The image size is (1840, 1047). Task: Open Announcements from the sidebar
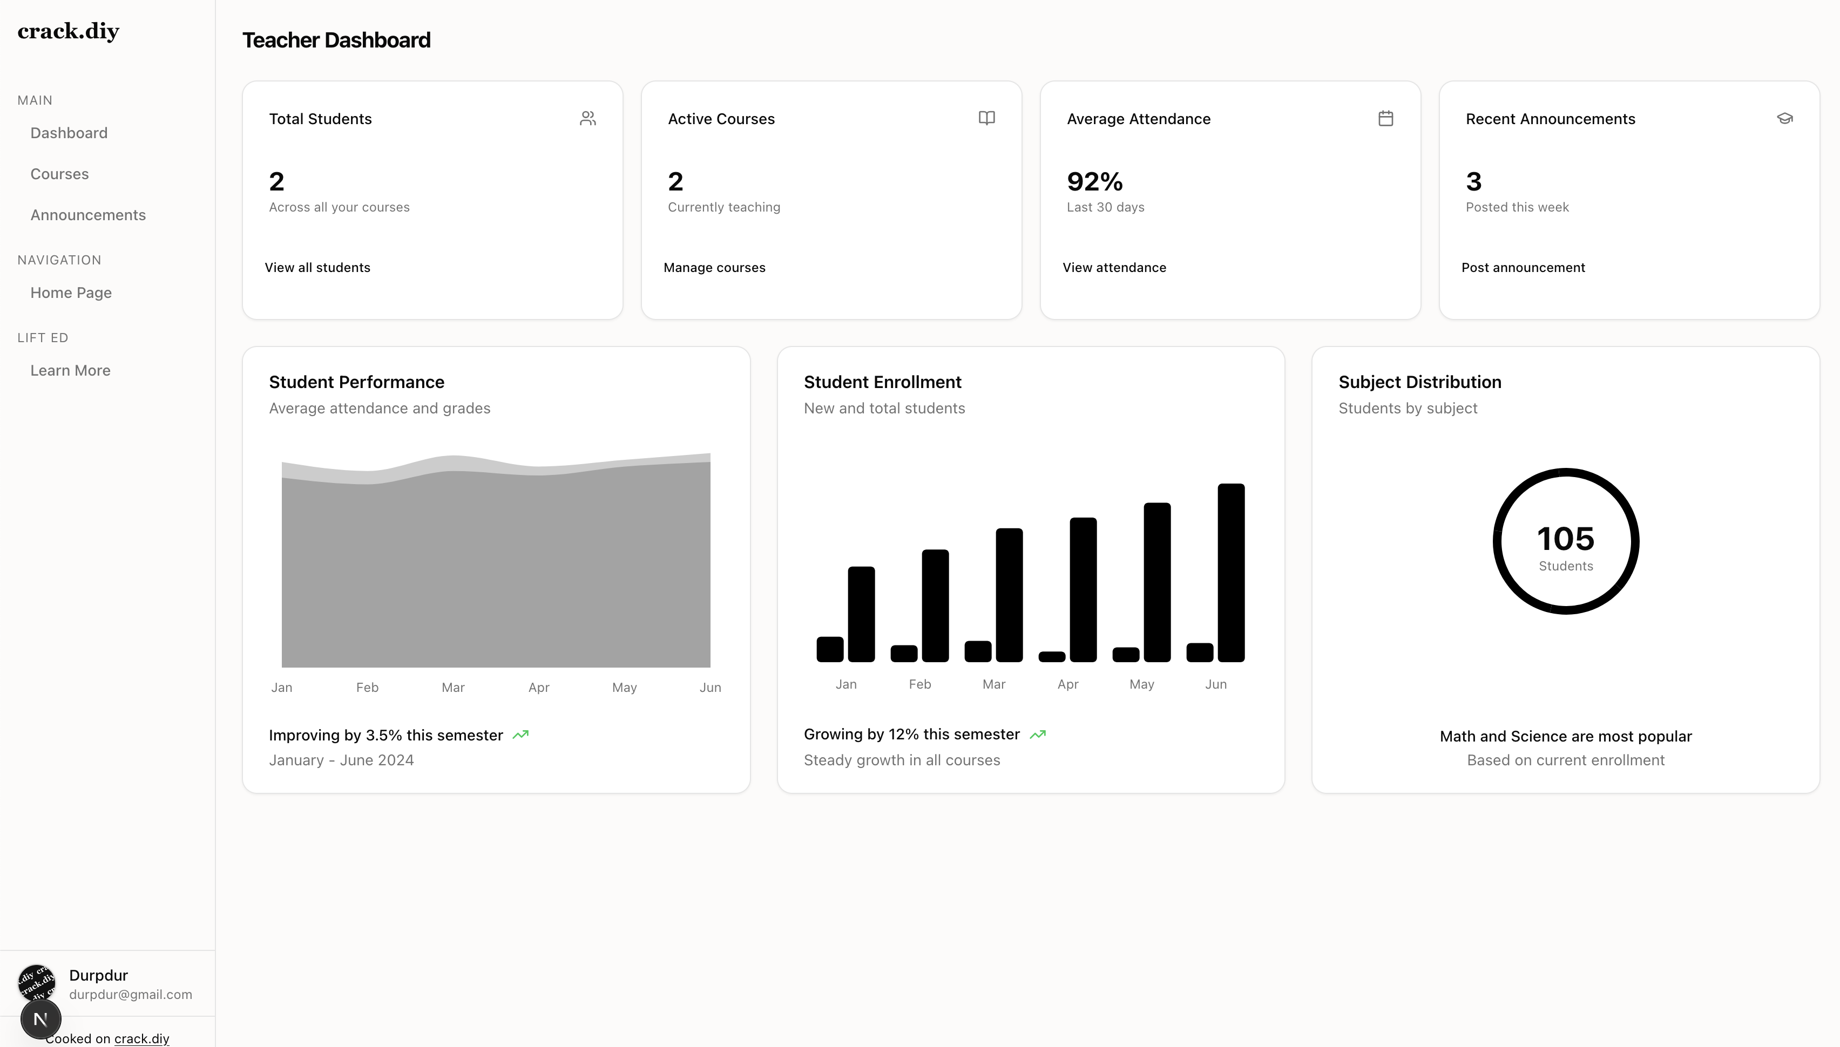click(x=88, y=215)
